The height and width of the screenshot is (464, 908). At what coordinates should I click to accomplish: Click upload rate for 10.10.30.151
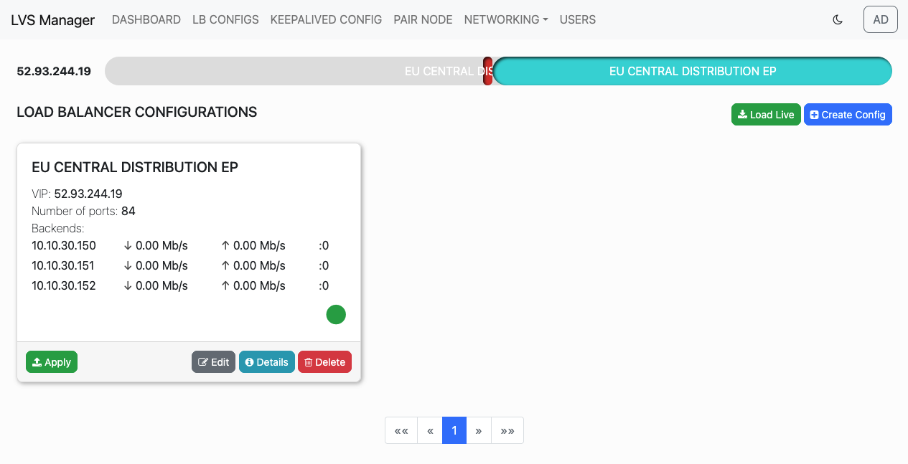(x=253, y=265)
